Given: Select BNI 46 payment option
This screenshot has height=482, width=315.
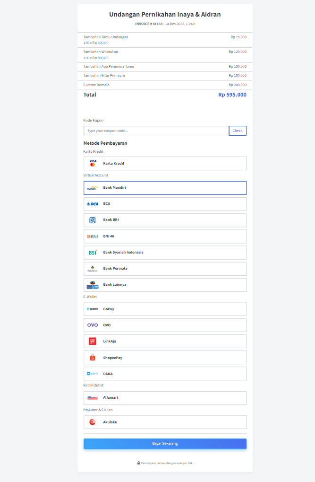Looking at the screenshot, I should [x=165, y=237].
